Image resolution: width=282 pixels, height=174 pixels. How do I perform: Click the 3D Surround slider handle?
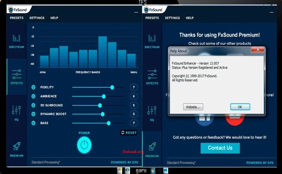(x=100, y=106)
